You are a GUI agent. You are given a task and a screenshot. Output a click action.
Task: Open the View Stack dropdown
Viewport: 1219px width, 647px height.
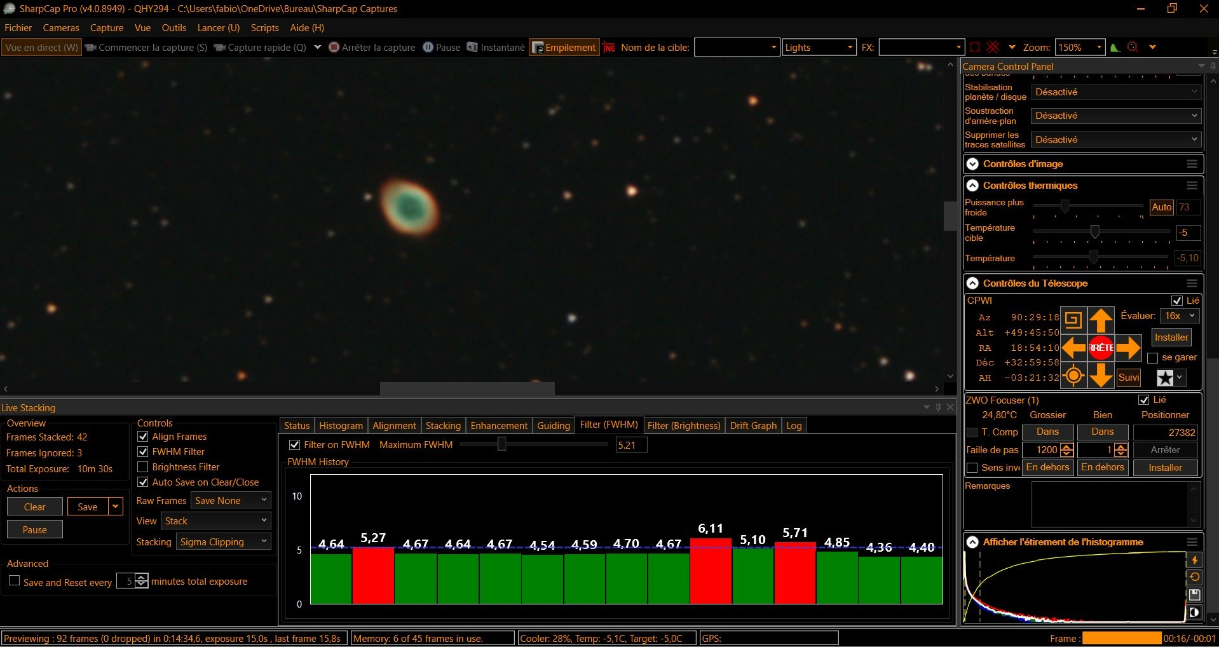[217, 521]
